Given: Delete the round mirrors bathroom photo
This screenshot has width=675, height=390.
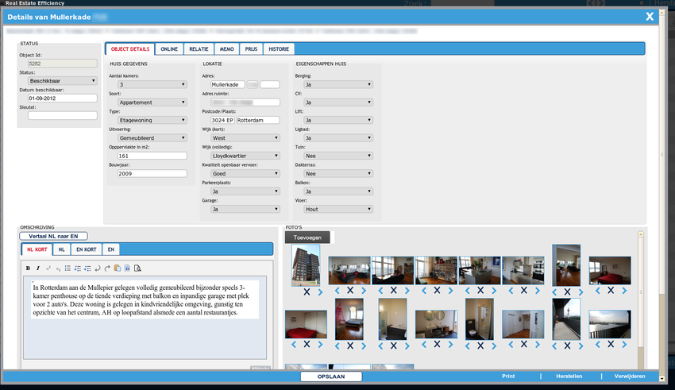Looking at the screenshot, I should (437, 344).
